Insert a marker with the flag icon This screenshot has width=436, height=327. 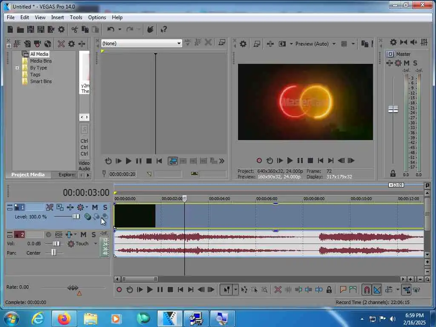tap(343, 290)
